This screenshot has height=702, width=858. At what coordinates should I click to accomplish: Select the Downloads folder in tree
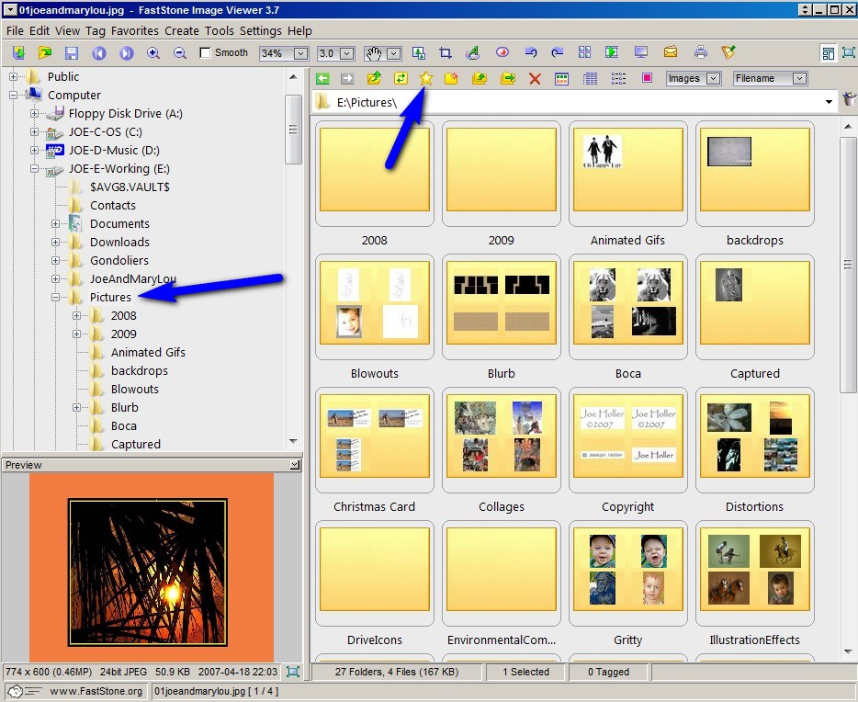(x=119, y=242)
